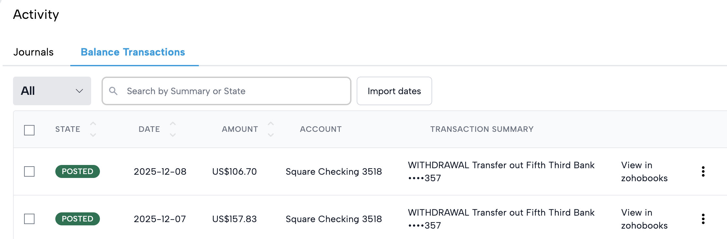This screenshot has width=727, height=239.
Task: Click the Account column header
Action: coord(321,129)
